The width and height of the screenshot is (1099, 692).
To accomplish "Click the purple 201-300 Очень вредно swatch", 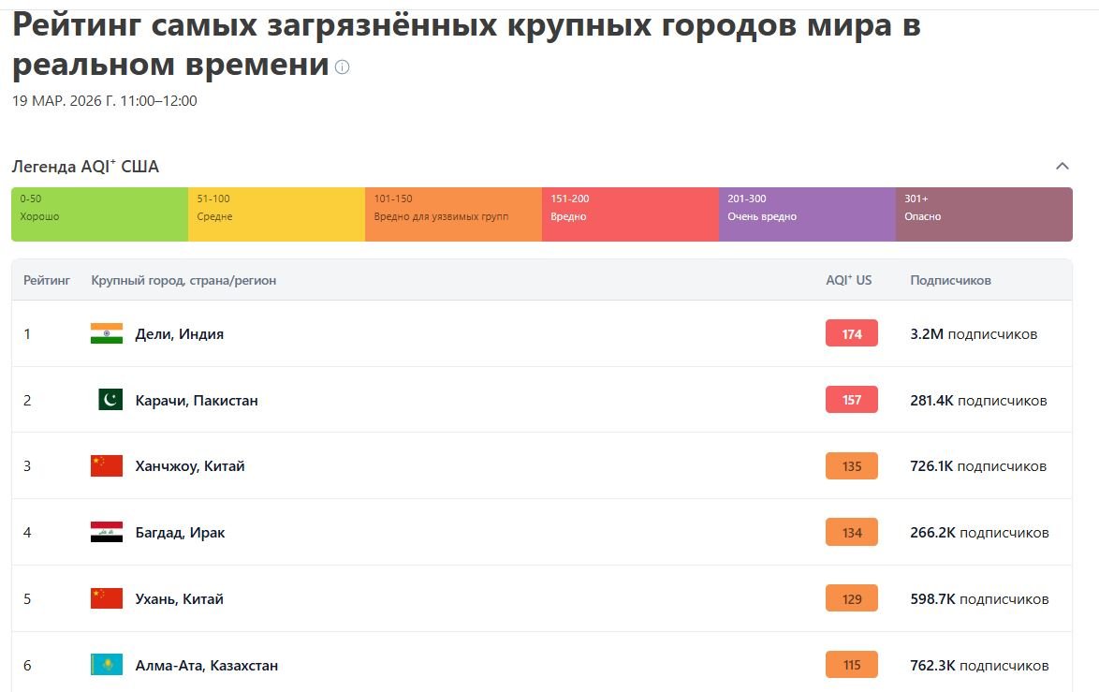I will point(807,214).
